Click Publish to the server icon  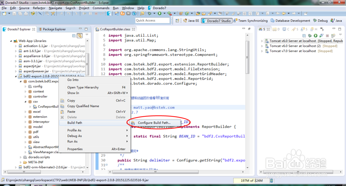pos(333,36)
